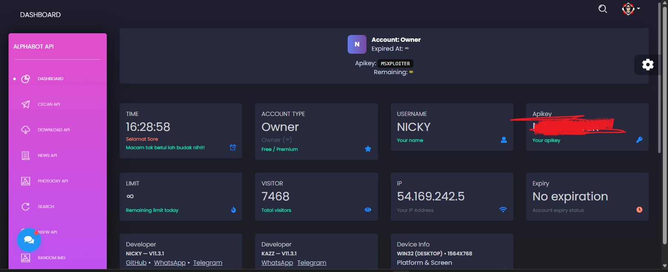
Task: Click the key icon in Apikey card
Action: (x=639, y=140)
